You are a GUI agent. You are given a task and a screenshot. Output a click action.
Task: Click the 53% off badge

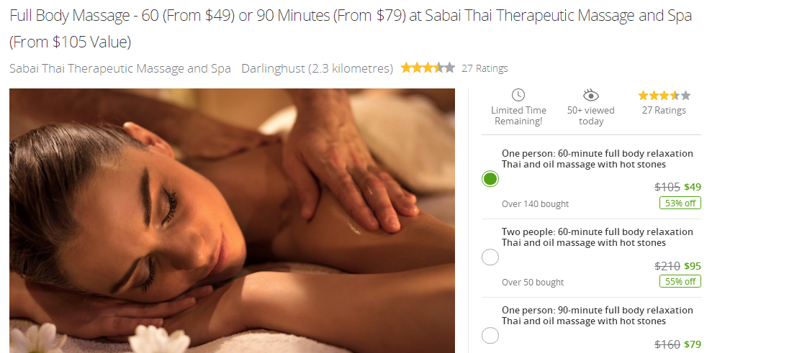point(680,203)
